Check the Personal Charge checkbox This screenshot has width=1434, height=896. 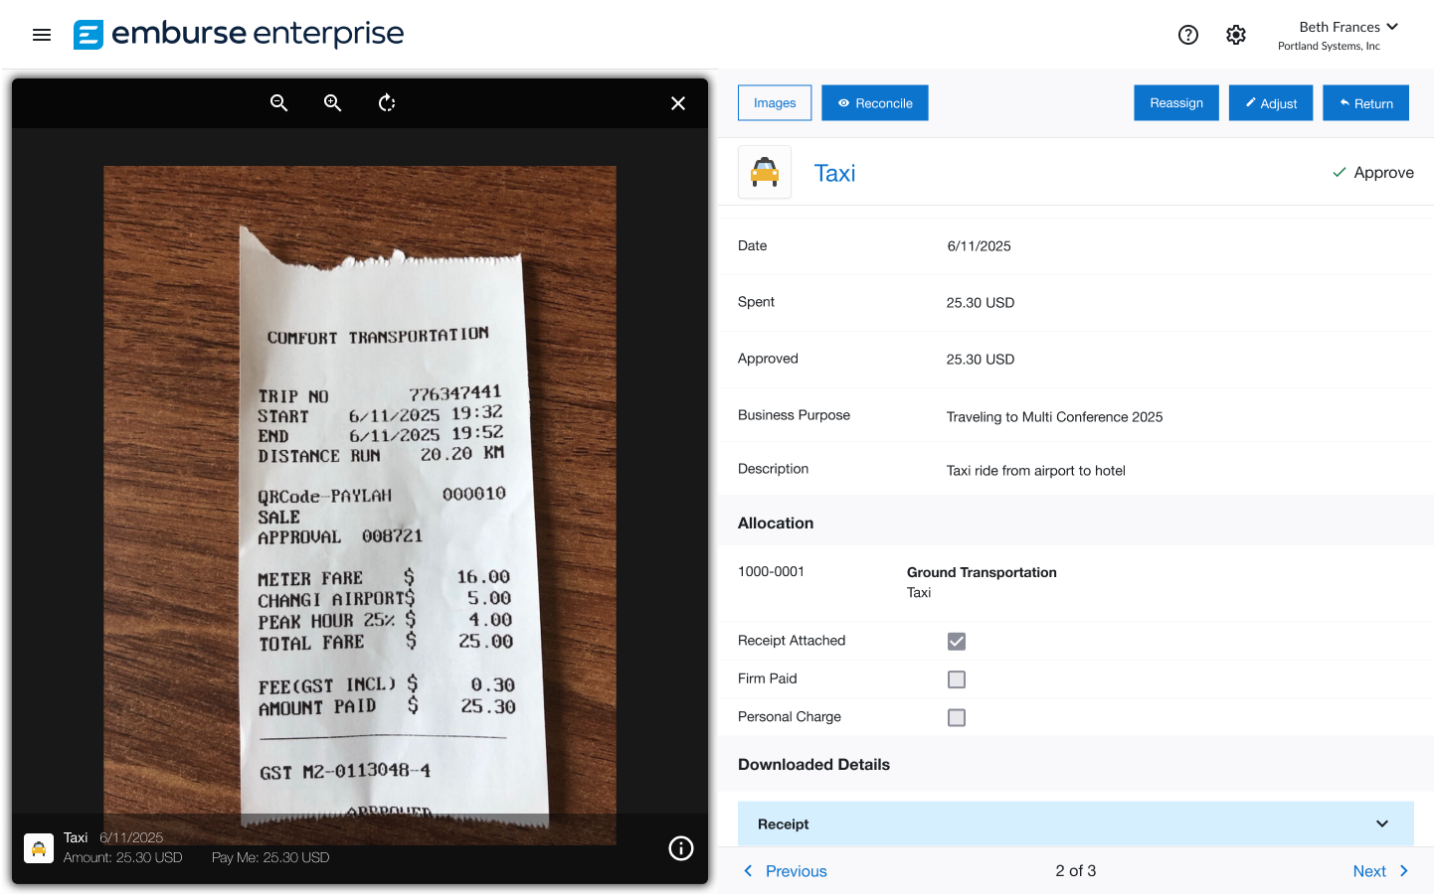(x=957, y=717)
